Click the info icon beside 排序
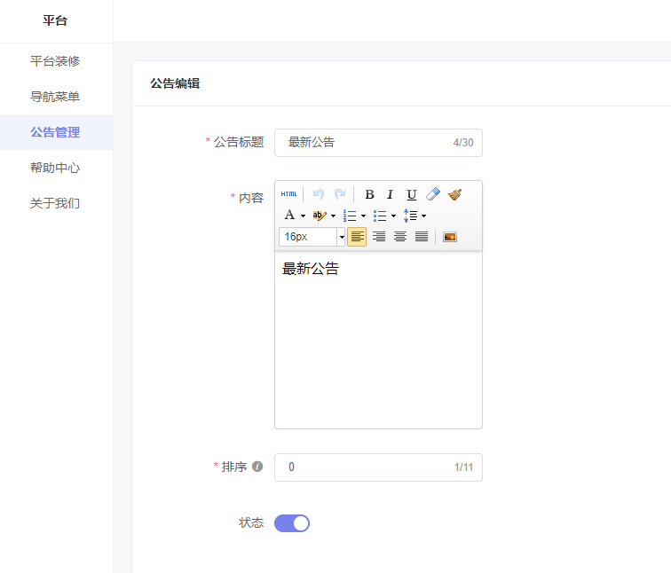 click(x=257, y=467)
